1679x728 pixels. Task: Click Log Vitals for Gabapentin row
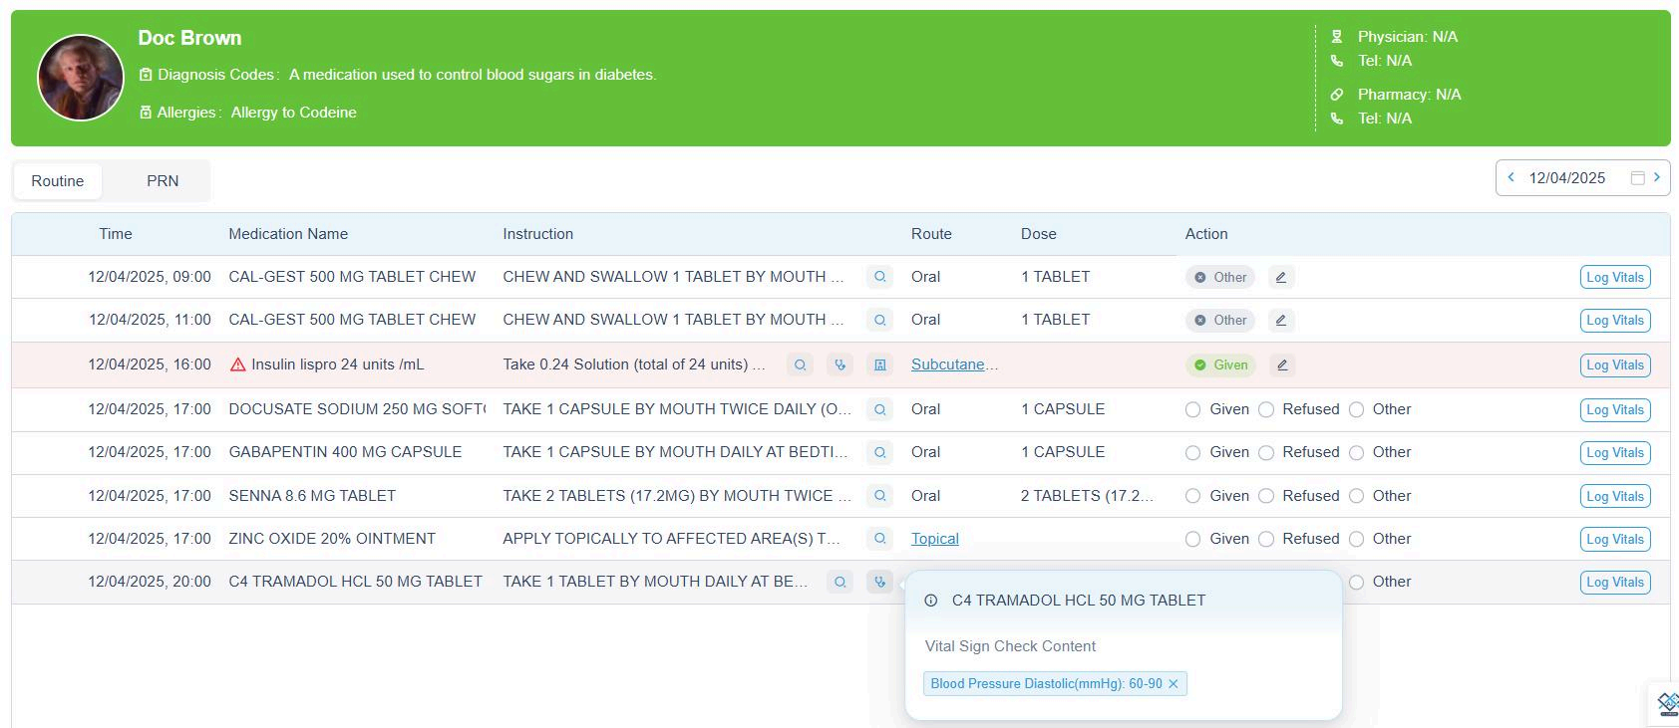pos(1614,453)
